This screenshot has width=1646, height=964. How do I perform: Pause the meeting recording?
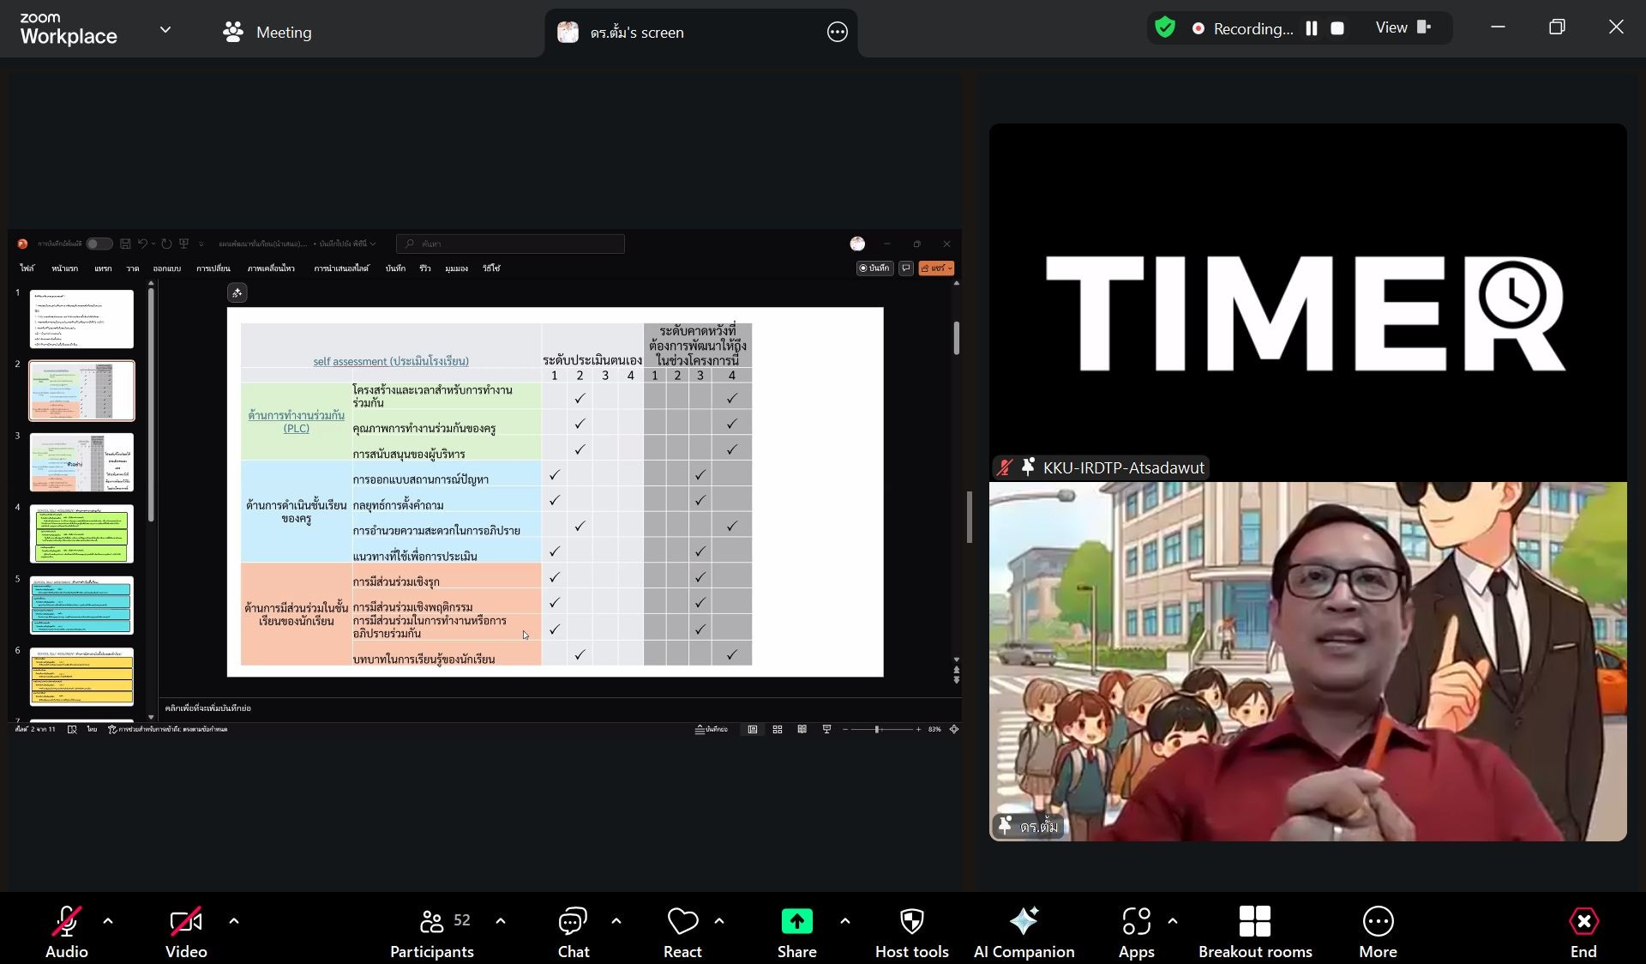(1312, 28)
